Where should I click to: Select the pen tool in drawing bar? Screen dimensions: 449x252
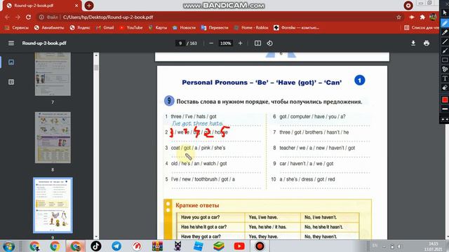click(x=444, y=23)
